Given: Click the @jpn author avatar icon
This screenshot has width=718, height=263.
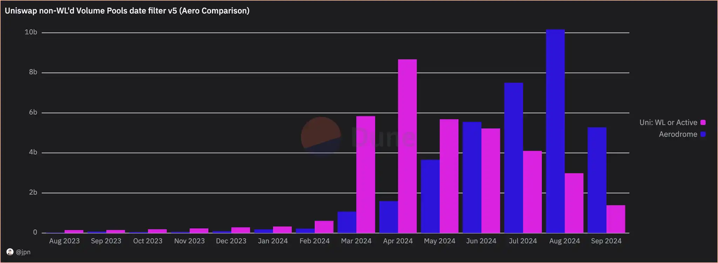Looking at the screenshot, I should tap(10, 252).
